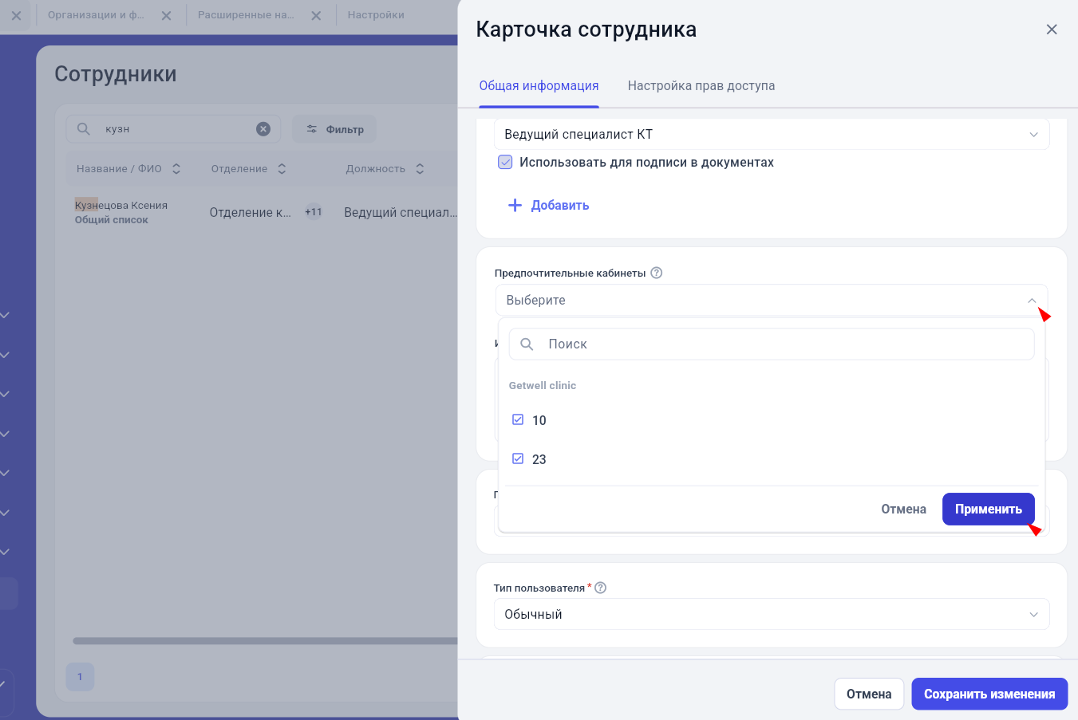Apply cabinet selection with Применить

click(x=988, y=510)
